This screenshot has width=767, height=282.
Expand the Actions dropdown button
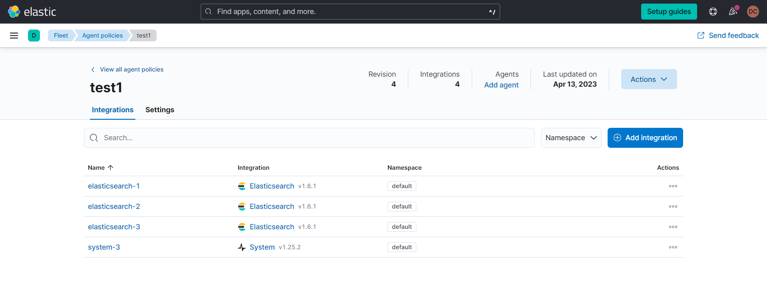click(x=649, y=79)
